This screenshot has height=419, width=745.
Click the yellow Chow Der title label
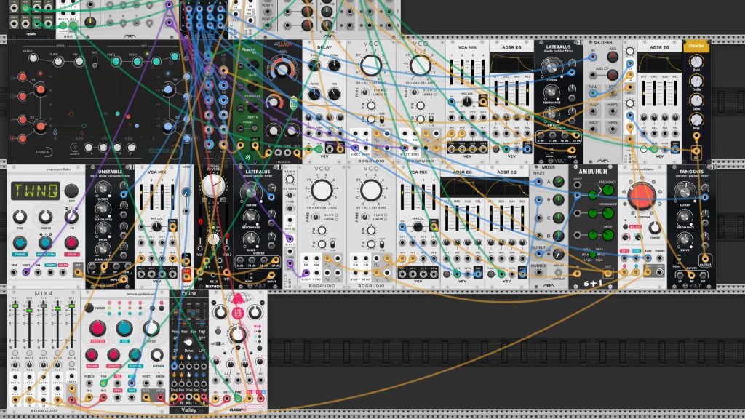pos(696,46)
